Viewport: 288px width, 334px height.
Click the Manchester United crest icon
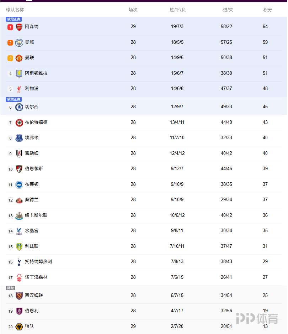(19, 58)
